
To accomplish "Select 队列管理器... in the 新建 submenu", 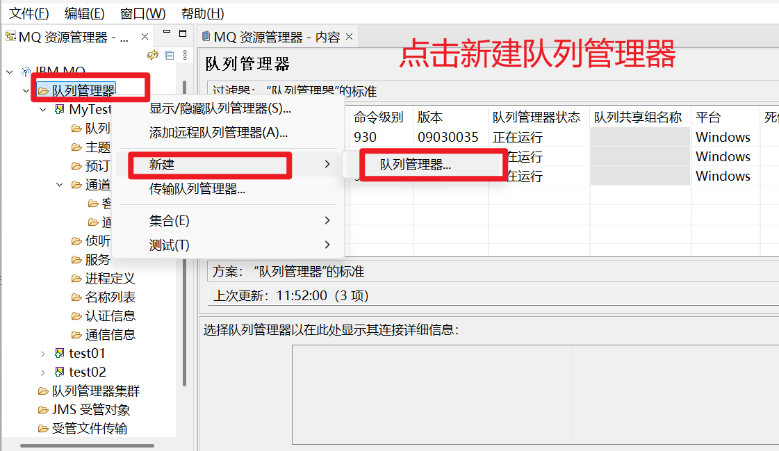I will click(416, 165).
